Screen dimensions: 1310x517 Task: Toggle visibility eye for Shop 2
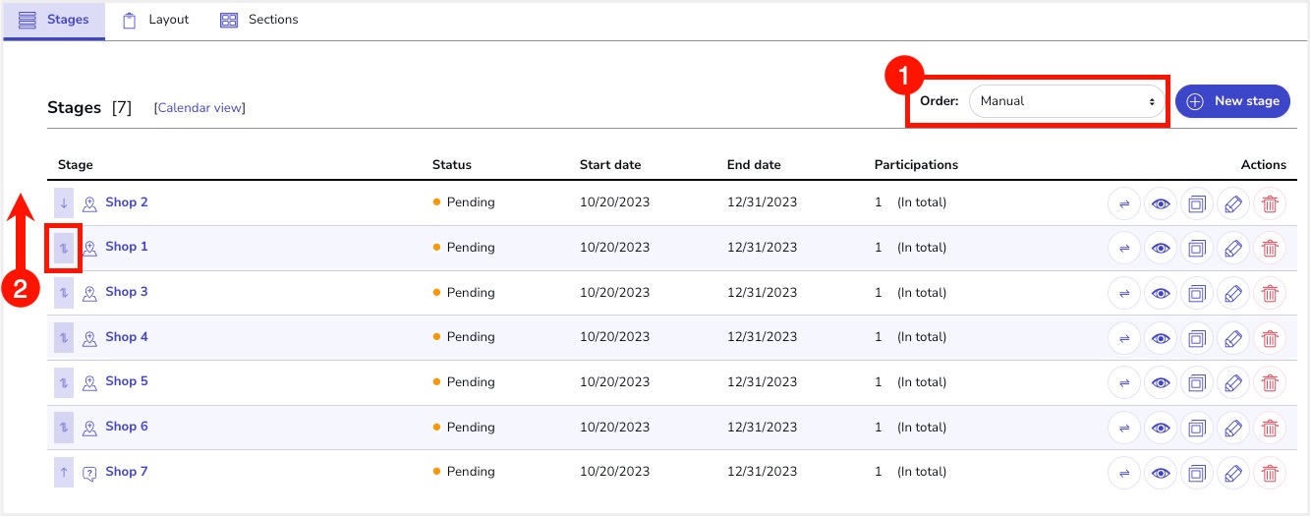(1161, 203)
